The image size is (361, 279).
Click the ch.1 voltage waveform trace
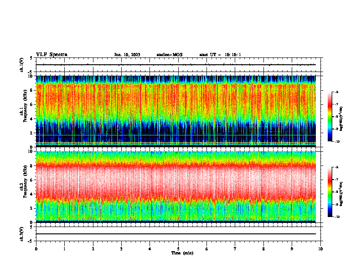(176, 65)
